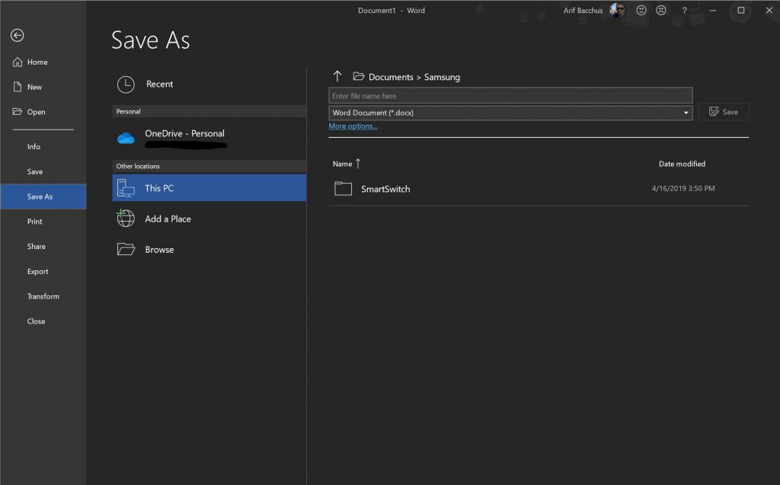This screenshot has height=485, width=780.
Task: Select Transform in the sidebar
Action: coord(43,296)
